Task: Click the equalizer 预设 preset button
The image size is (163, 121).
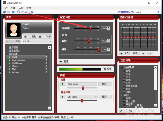Action: (x=135, y=53)
